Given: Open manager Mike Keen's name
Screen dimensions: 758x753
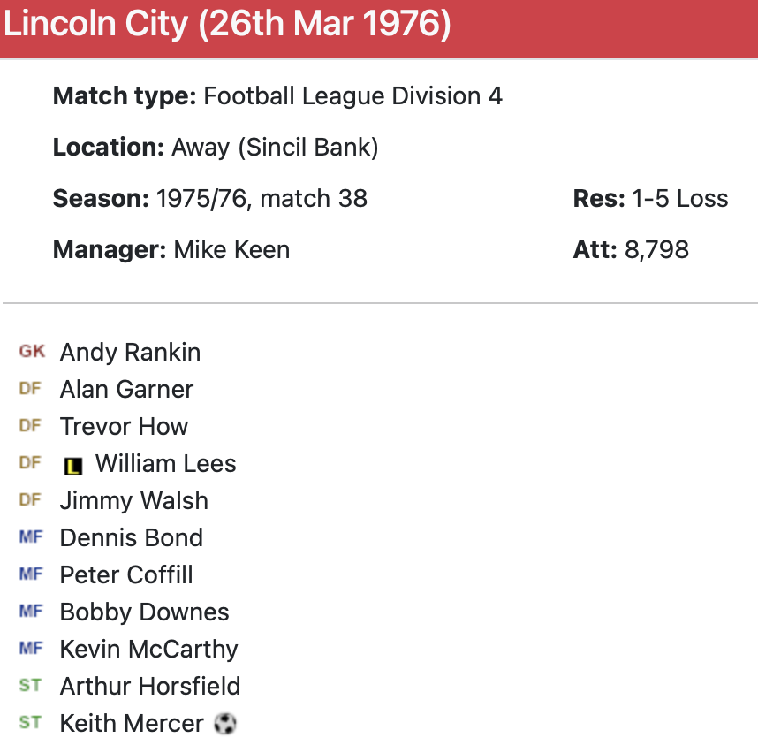Looking at the screenshot, I should [231, 249].
